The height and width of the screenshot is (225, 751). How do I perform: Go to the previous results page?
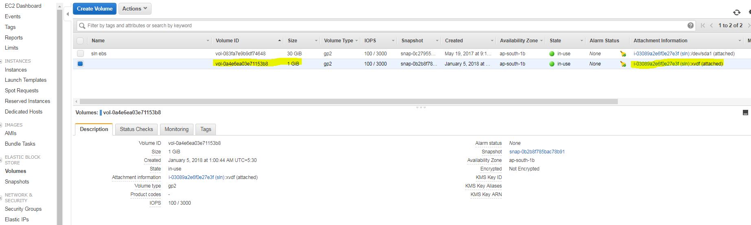click(711, 26)
